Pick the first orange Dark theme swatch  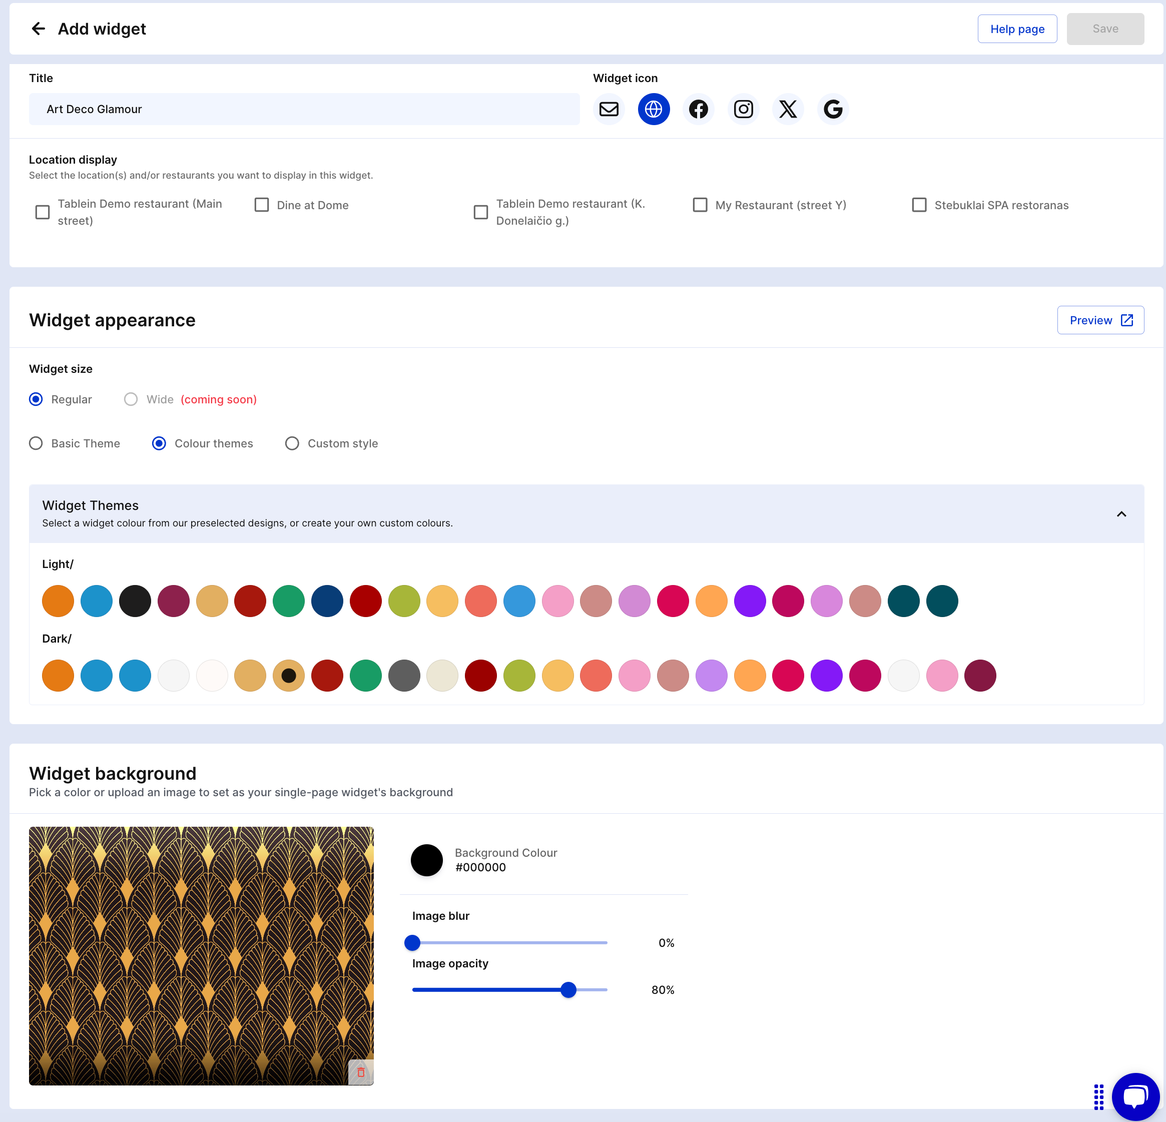[x=58, y=676]
